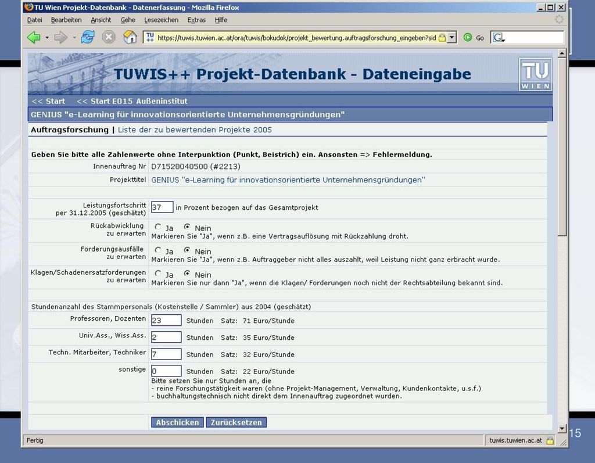595x463 pixels.
Task: Open the Bearbeiten menu
Action: pos(66,20)
